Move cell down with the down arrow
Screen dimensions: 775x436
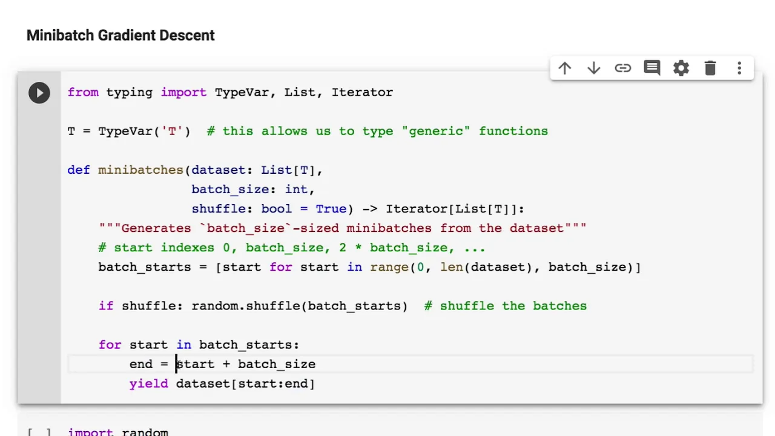(594, 68)
